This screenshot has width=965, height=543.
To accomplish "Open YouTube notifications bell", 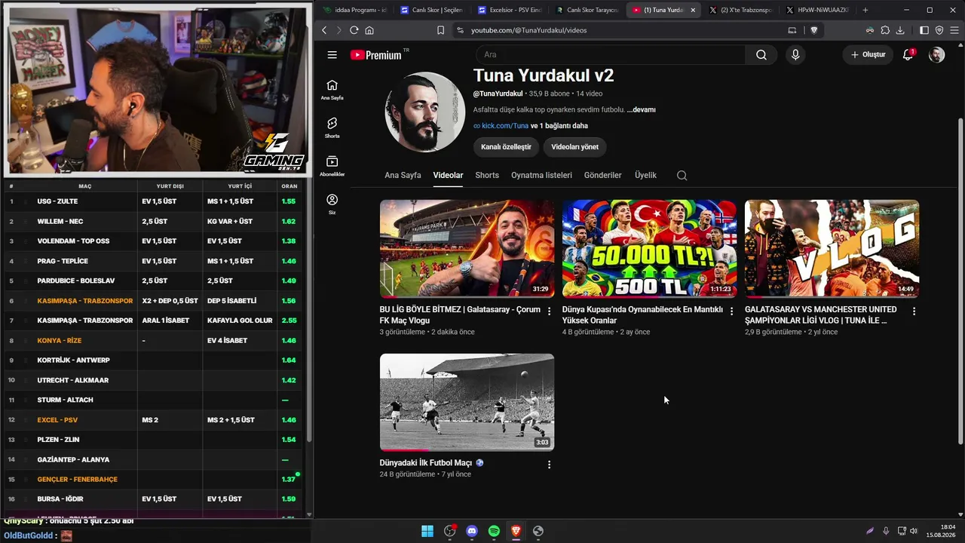I will click(x=908, y=54).
